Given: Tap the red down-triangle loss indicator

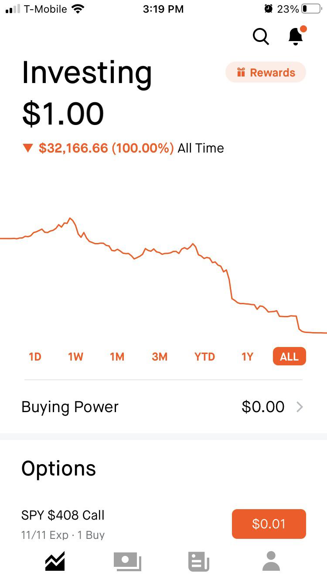Looking at the screenshot, I should coord(28,149).
